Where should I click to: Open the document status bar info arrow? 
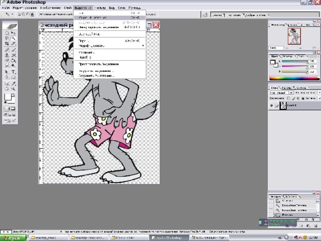coord(61,231)
